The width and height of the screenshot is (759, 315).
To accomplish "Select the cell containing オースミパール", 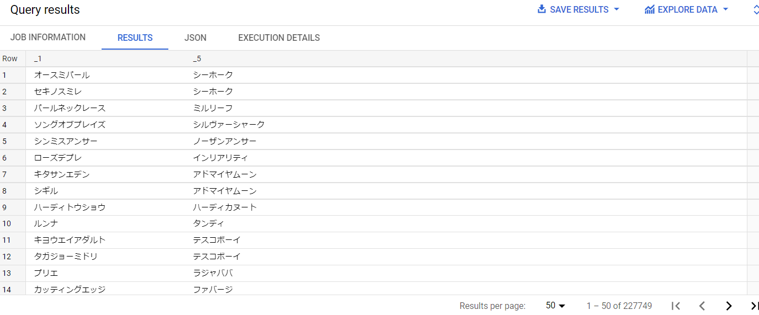I will click(x=62, y=75).
